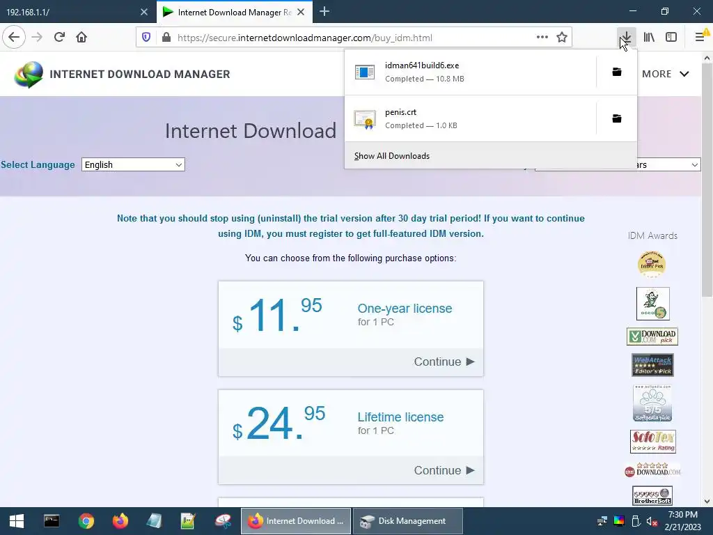Bookmark this page with the star

(562, 38)
